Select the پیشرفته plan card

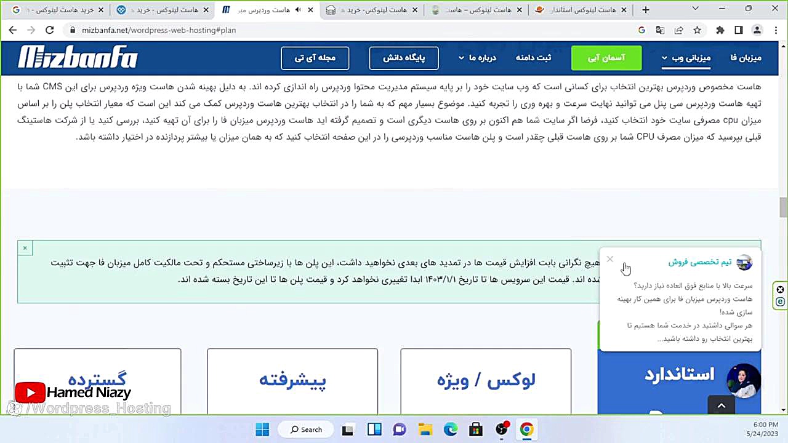point(292,381)
